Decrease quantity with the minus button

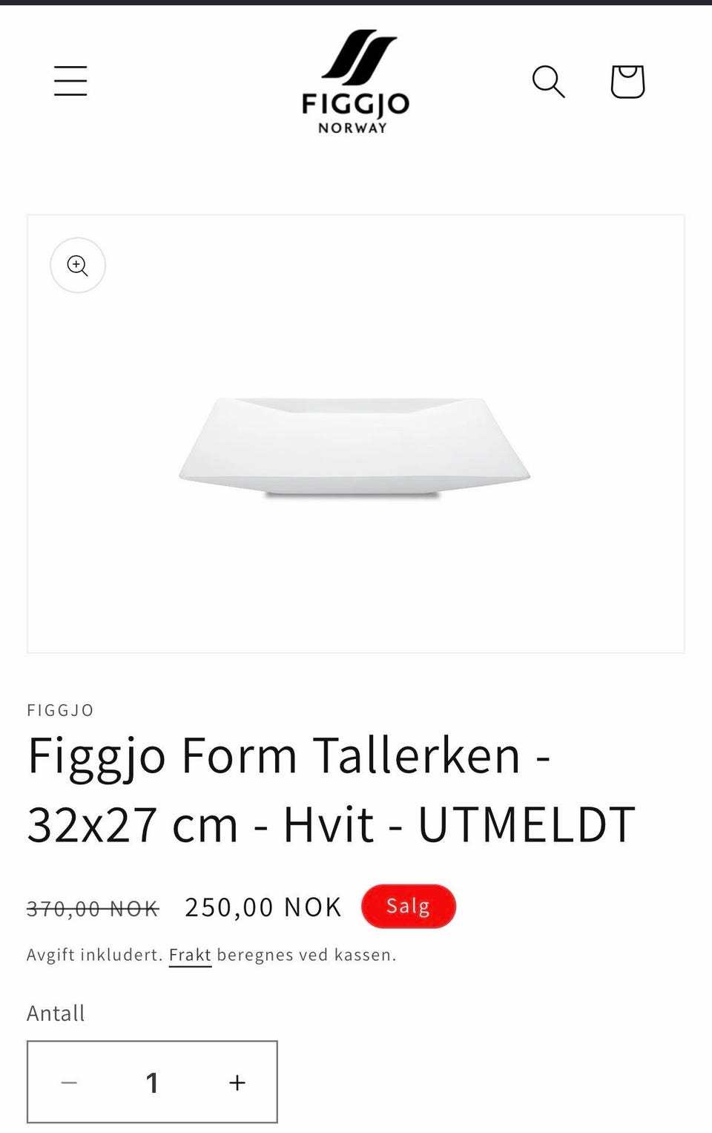pos(69,1083)
